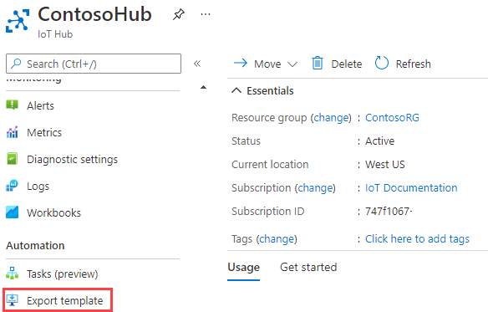Open the more options ellipsis menu
The width and height of the screenshot is (488, 312).
tap(206, 14)
